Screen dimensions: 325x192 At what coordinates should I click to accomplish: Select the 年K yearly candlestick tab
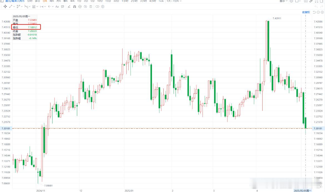(72, 1)
